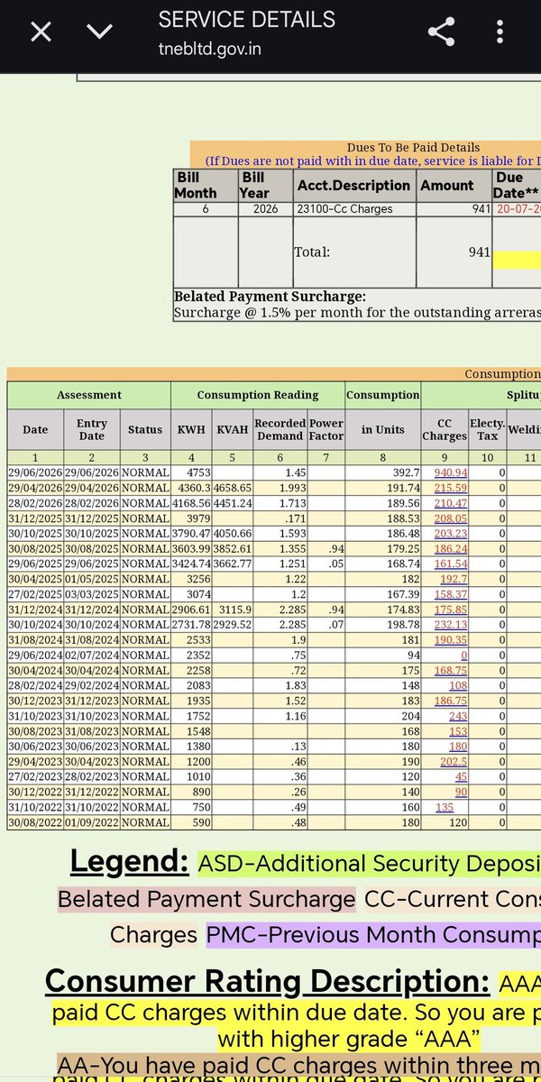Tap the ASD-Additional Security Deposit legend text

point(370,863)
